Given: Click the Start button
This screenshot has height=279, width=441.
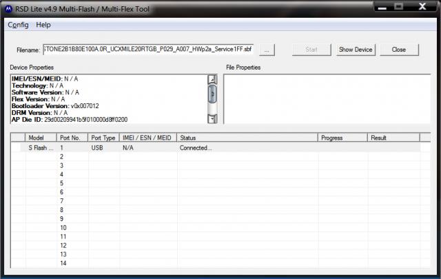Looking at the screenshot, I should pyautogui.click(x=311, y=50).
